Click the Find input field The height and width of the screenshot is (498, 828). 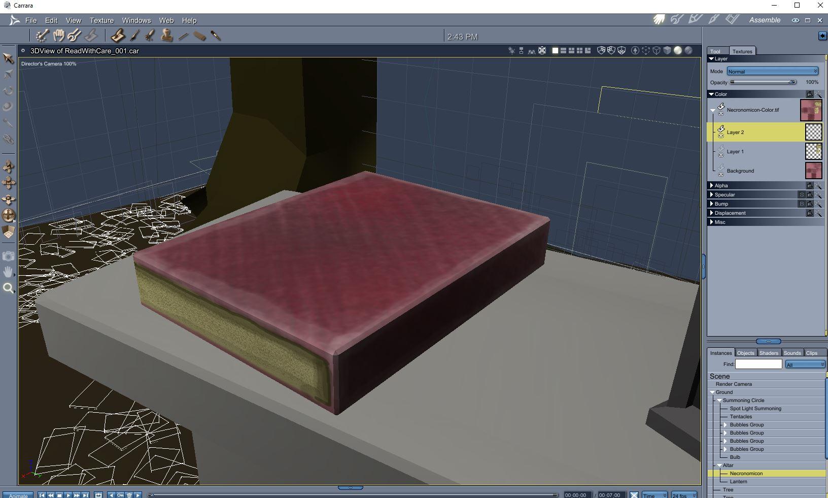click(758, 364)
